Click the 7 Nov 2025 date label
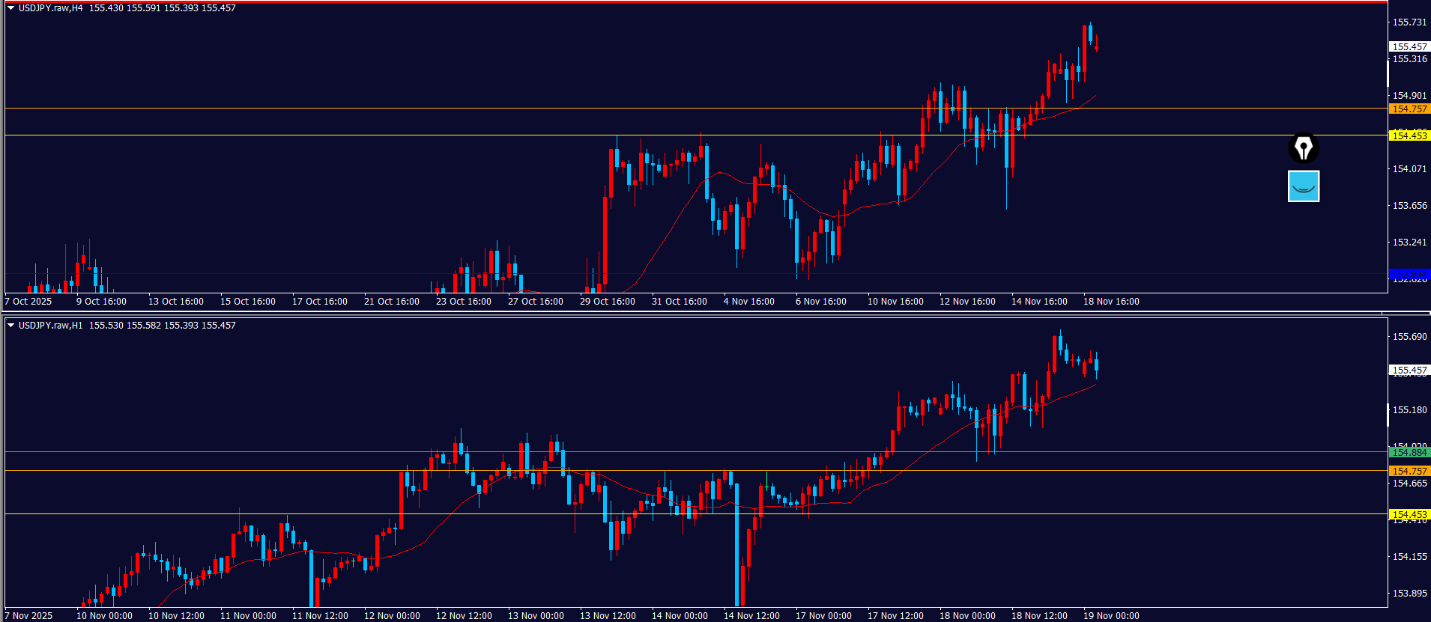Image resolution: width=1431 pixels, height=622 pixels. click(28, 616)
